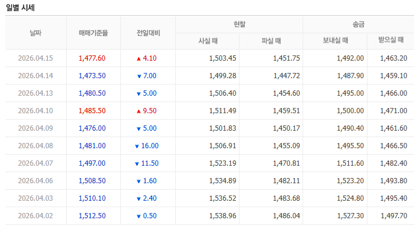Select remittance send rate 1,500.00
Screen dimensions: 420x227
click(350, 110)
